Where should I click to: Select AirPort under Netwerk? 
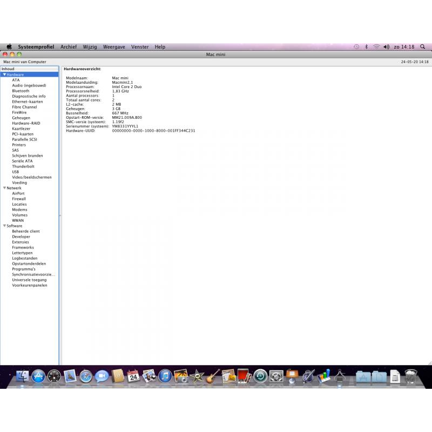pyautogui.click(x=18, y=193)
